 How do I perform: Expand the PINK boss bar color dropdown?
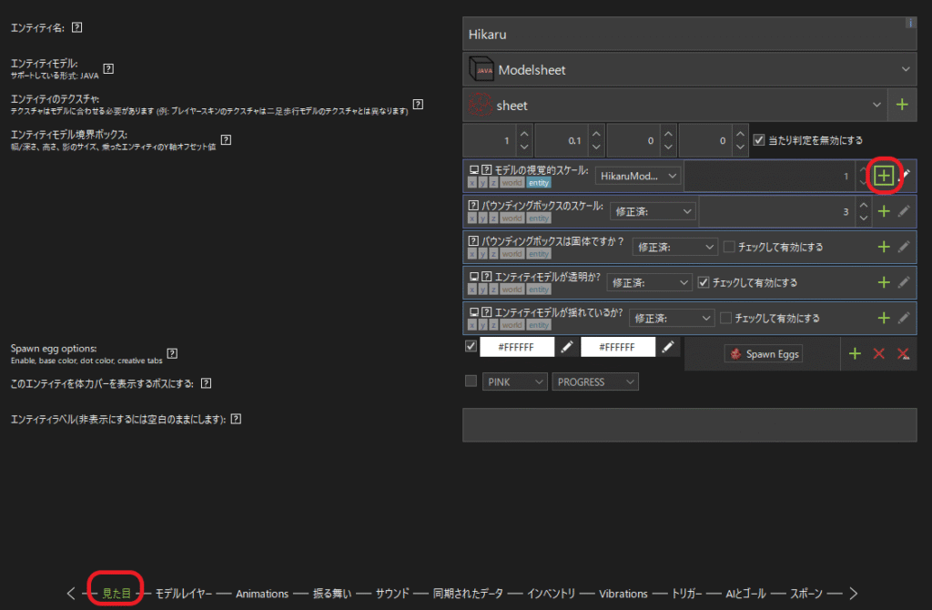click(514, 381)
